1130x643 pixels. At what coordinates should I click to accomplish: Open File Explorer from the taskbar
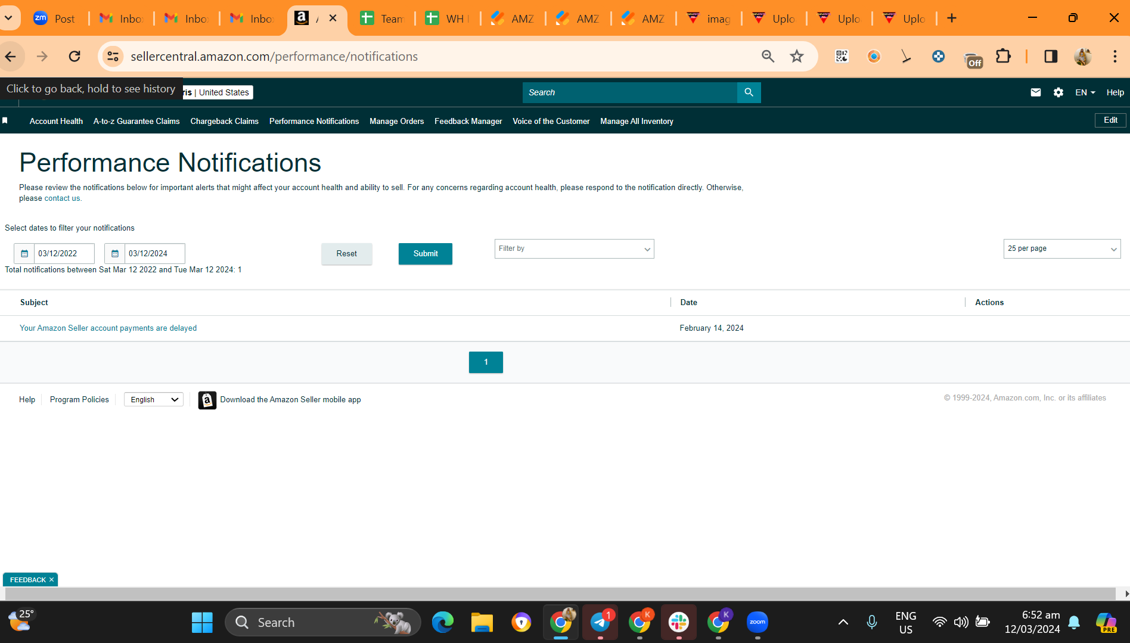coord(482,623)
